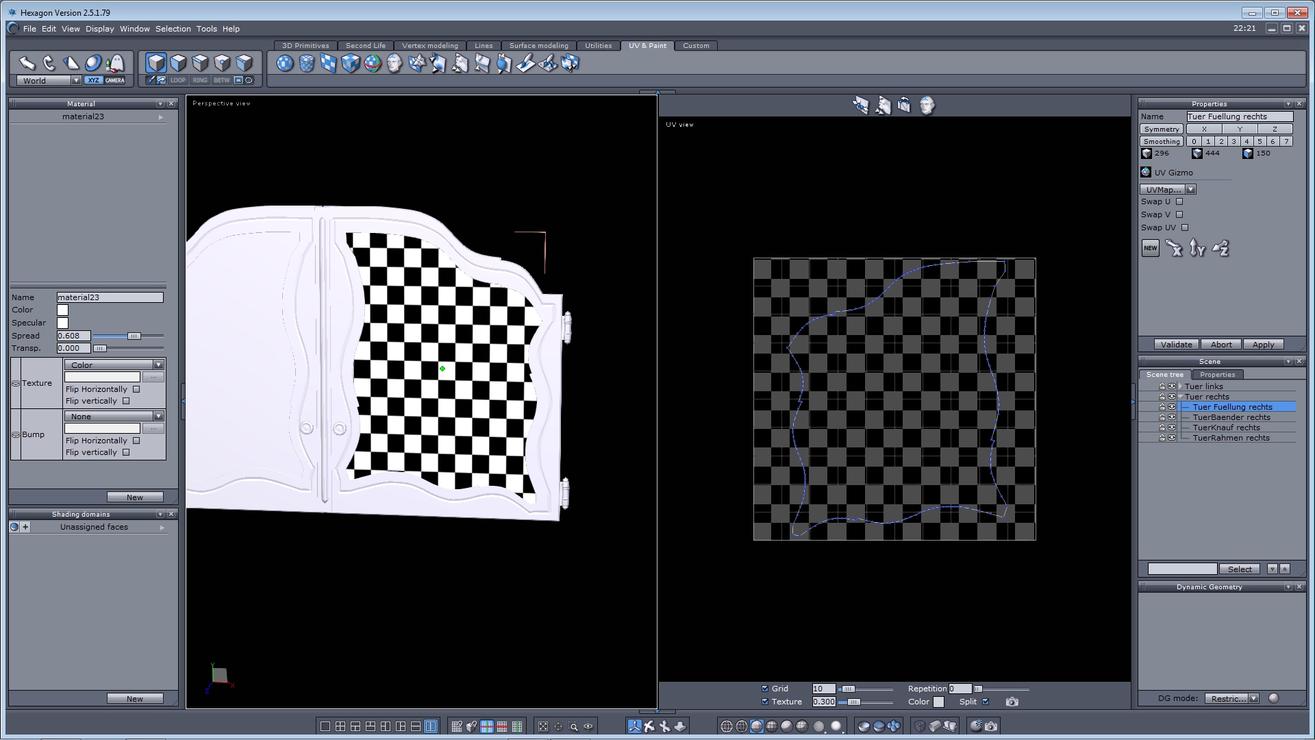
Task: Adjust the Spread slider handle
Action: pos(134,336)
